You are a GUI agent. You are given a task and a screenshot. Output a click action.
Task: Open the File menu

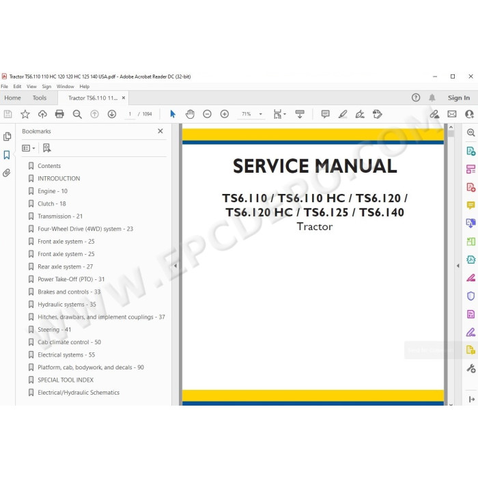pyautogui.click(x=4, y=87)
